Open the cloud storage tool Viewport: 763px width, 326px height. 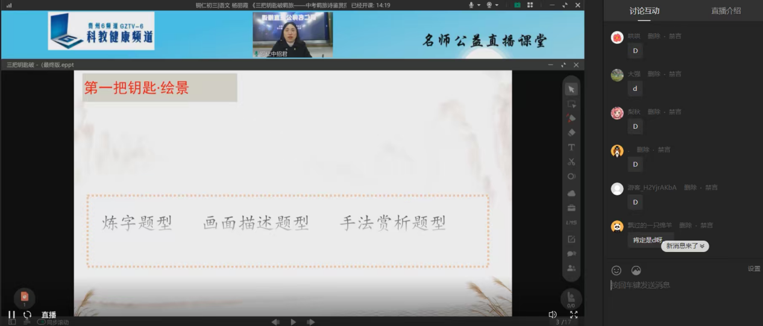(571, 193)
